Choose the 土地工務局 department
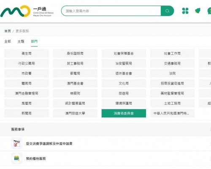Screen dimensions: 211x169 pos(172,103)
